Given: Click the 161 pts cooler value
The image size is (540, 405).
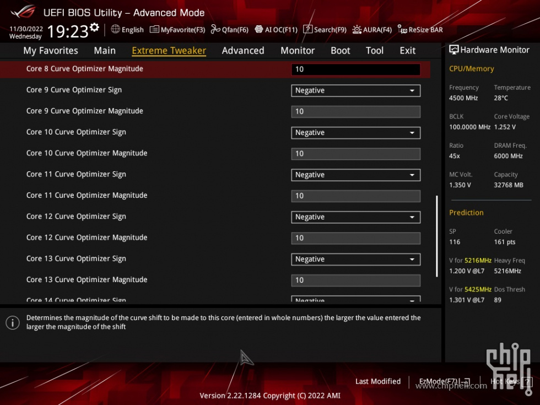Looking at the screenshot, I should point(505,242).
